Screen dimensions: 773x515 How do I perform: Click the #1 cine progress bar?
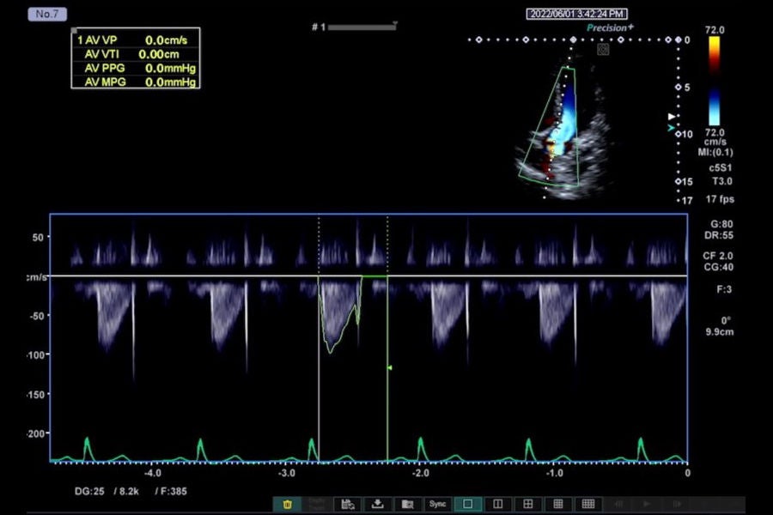click(x=362, y=27)
